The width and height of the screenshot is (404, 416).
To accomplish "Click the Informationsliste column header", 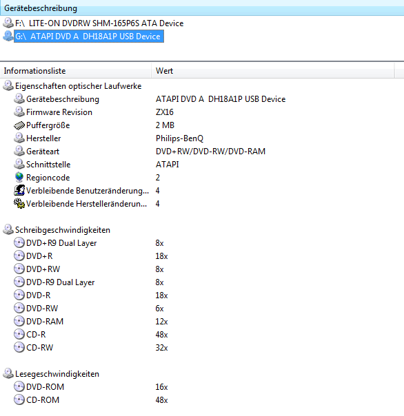I will coord(76,71).
